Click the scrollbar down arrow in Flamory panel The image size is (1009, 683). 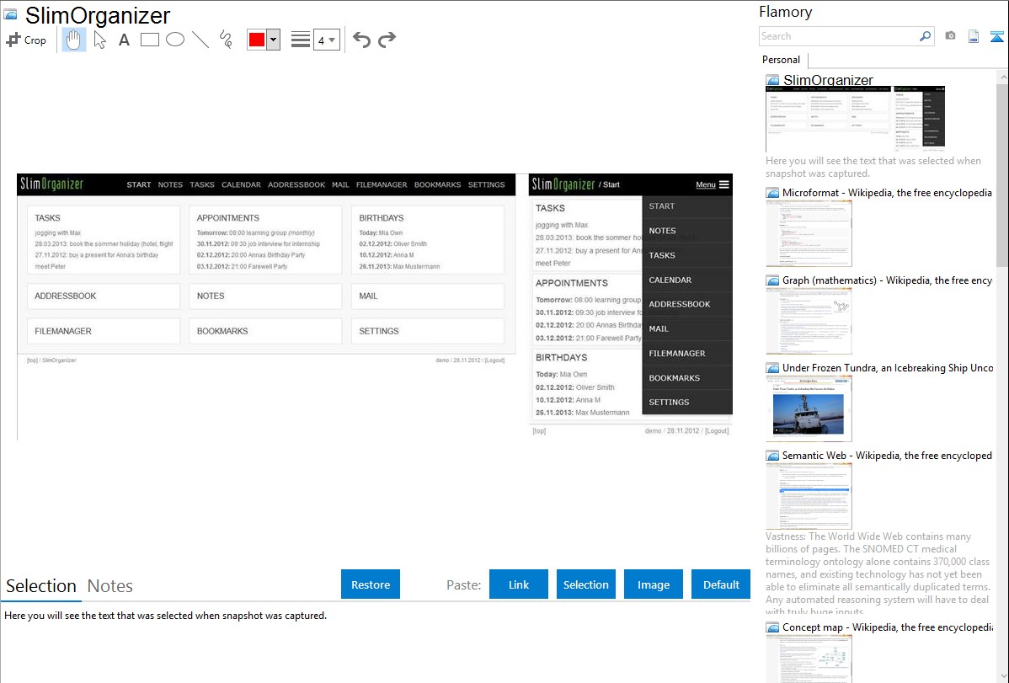click(1002, 676)
